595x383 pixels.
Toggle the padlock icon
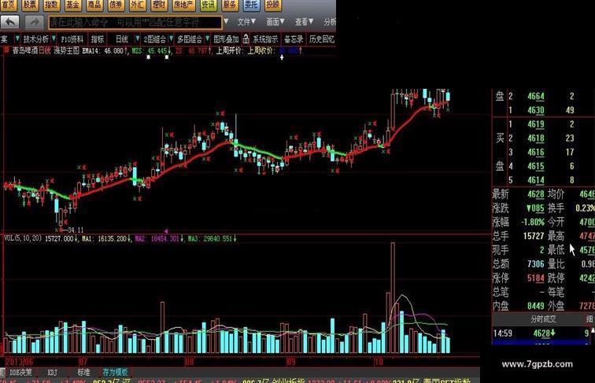click(246, 39)
